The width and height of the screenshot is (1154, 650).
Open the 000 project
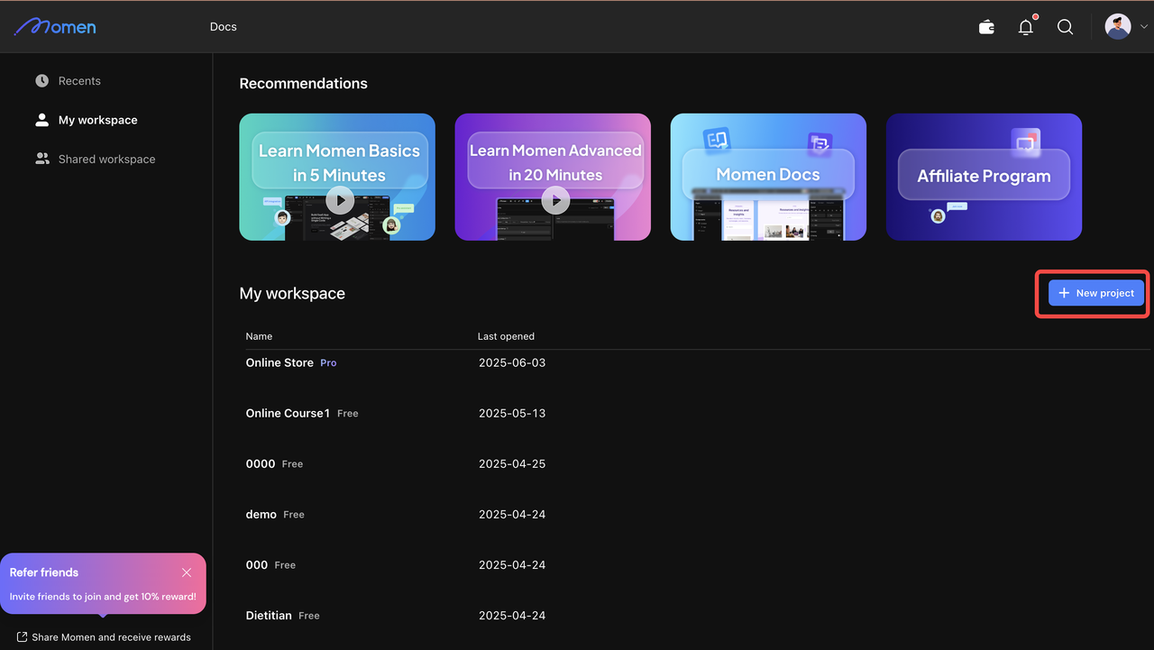pos(257,564)
